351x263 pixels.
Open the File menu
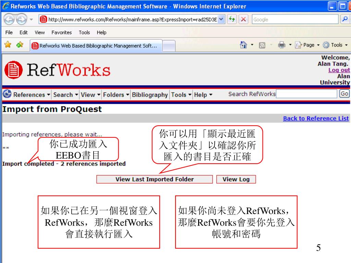coord(9,33)
